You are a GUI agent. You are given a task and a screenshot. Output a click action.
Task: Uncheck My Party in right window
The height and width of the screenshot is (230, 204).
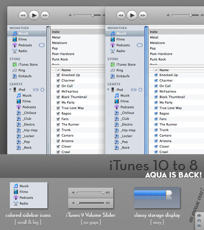coord(156,102)
